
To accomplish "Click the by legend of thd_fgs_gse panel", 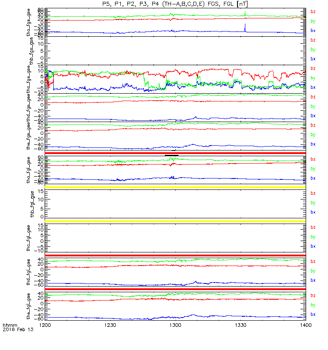I will 313,106.
